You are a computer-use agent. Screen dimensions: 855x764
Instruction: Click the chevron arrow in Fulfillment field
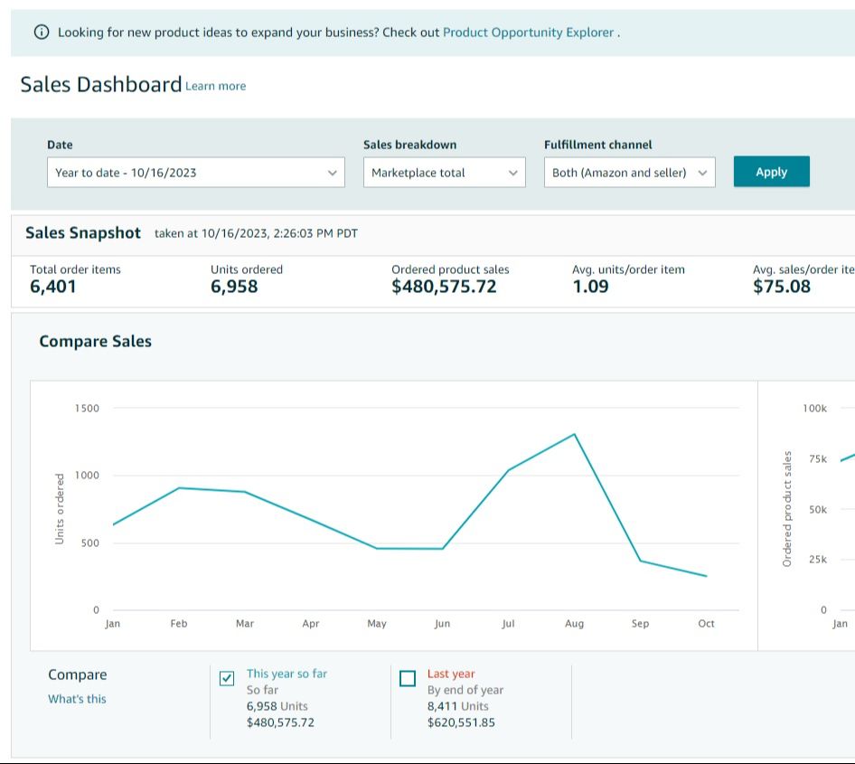click(x=702, y=173)
